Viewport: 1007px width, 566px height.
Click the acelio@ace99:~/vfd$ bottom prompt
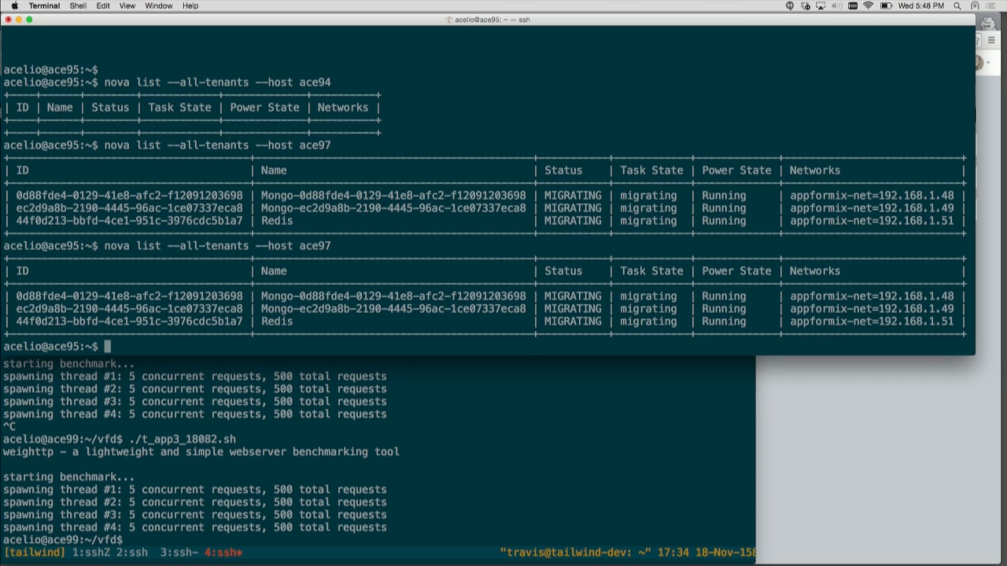click(x=63, y=540)
